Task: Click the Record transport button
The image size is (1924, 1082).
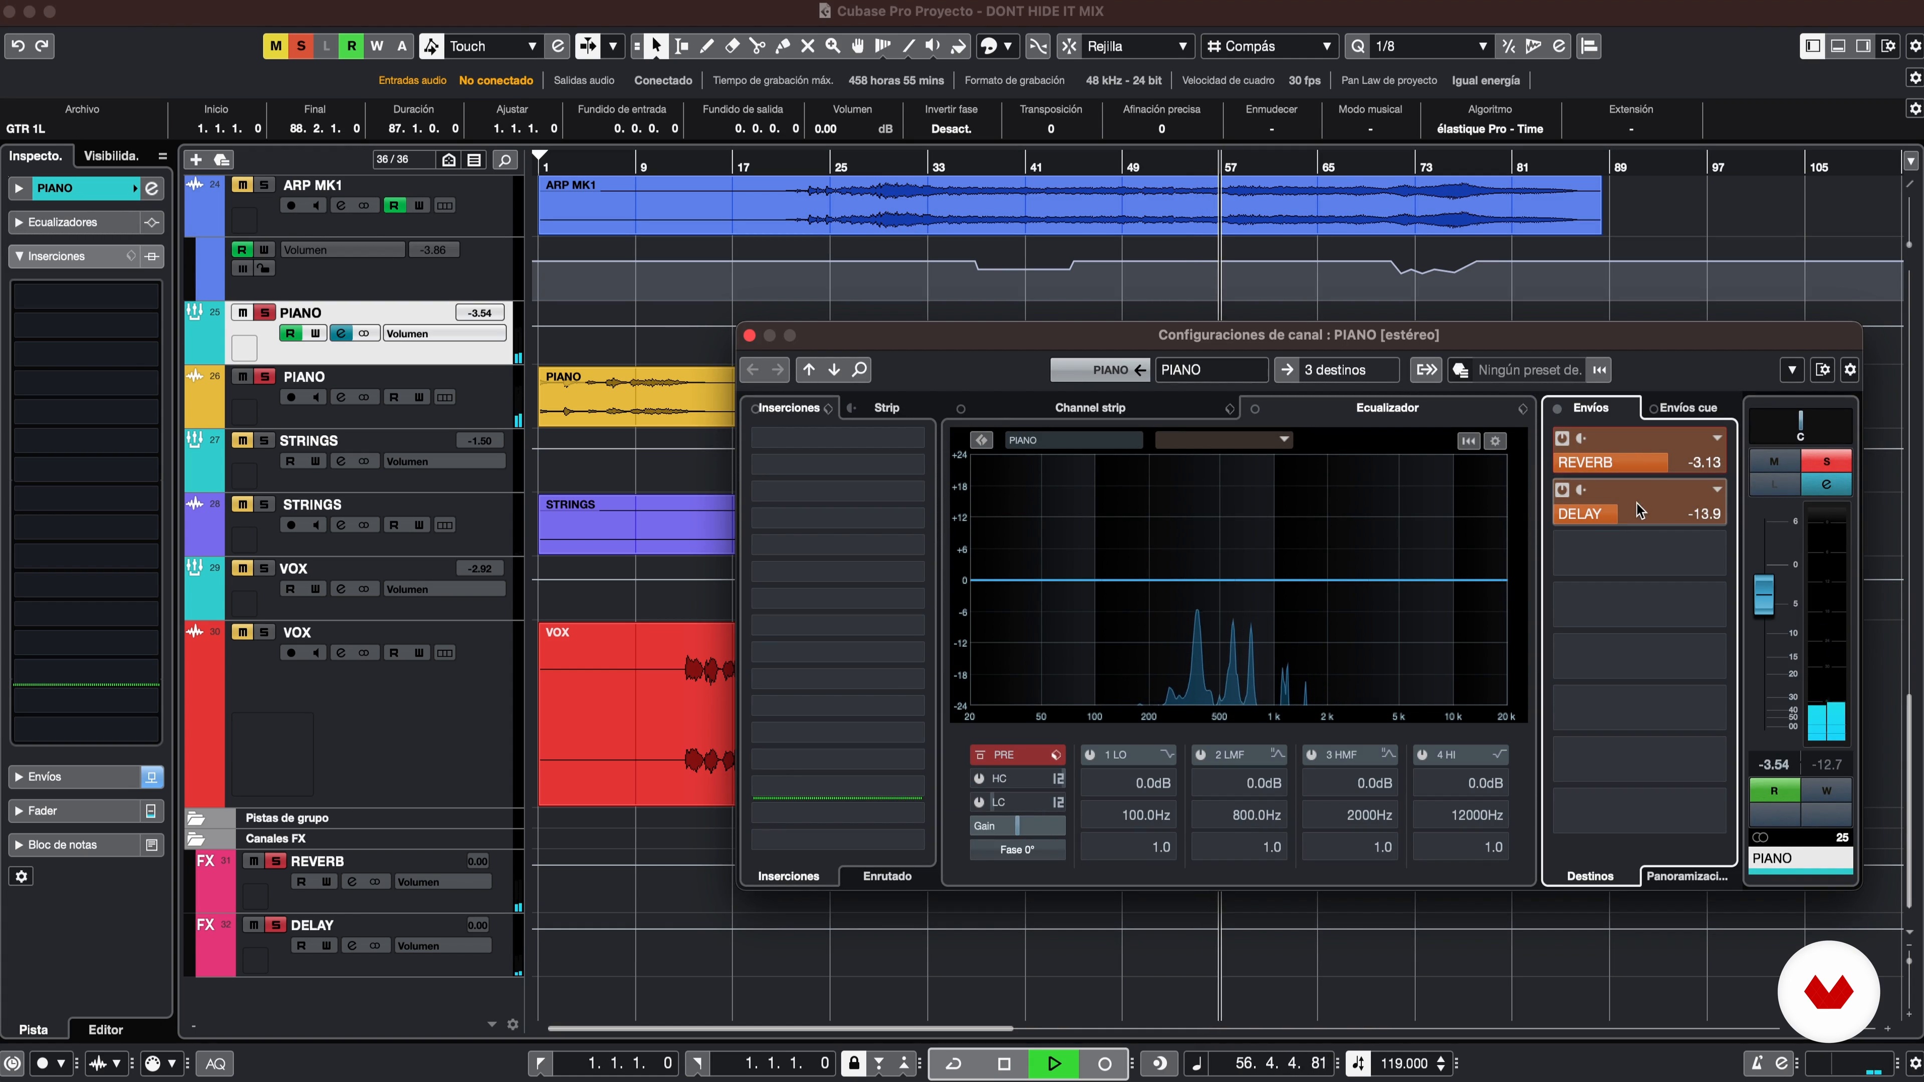Action: 1104,1063
